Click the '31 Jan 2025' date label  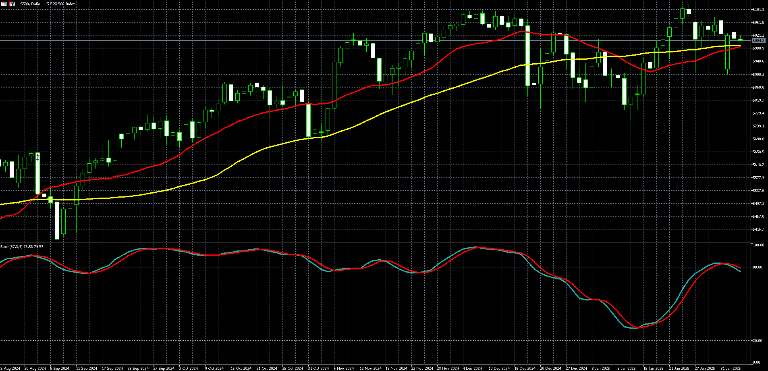[731, 368]
